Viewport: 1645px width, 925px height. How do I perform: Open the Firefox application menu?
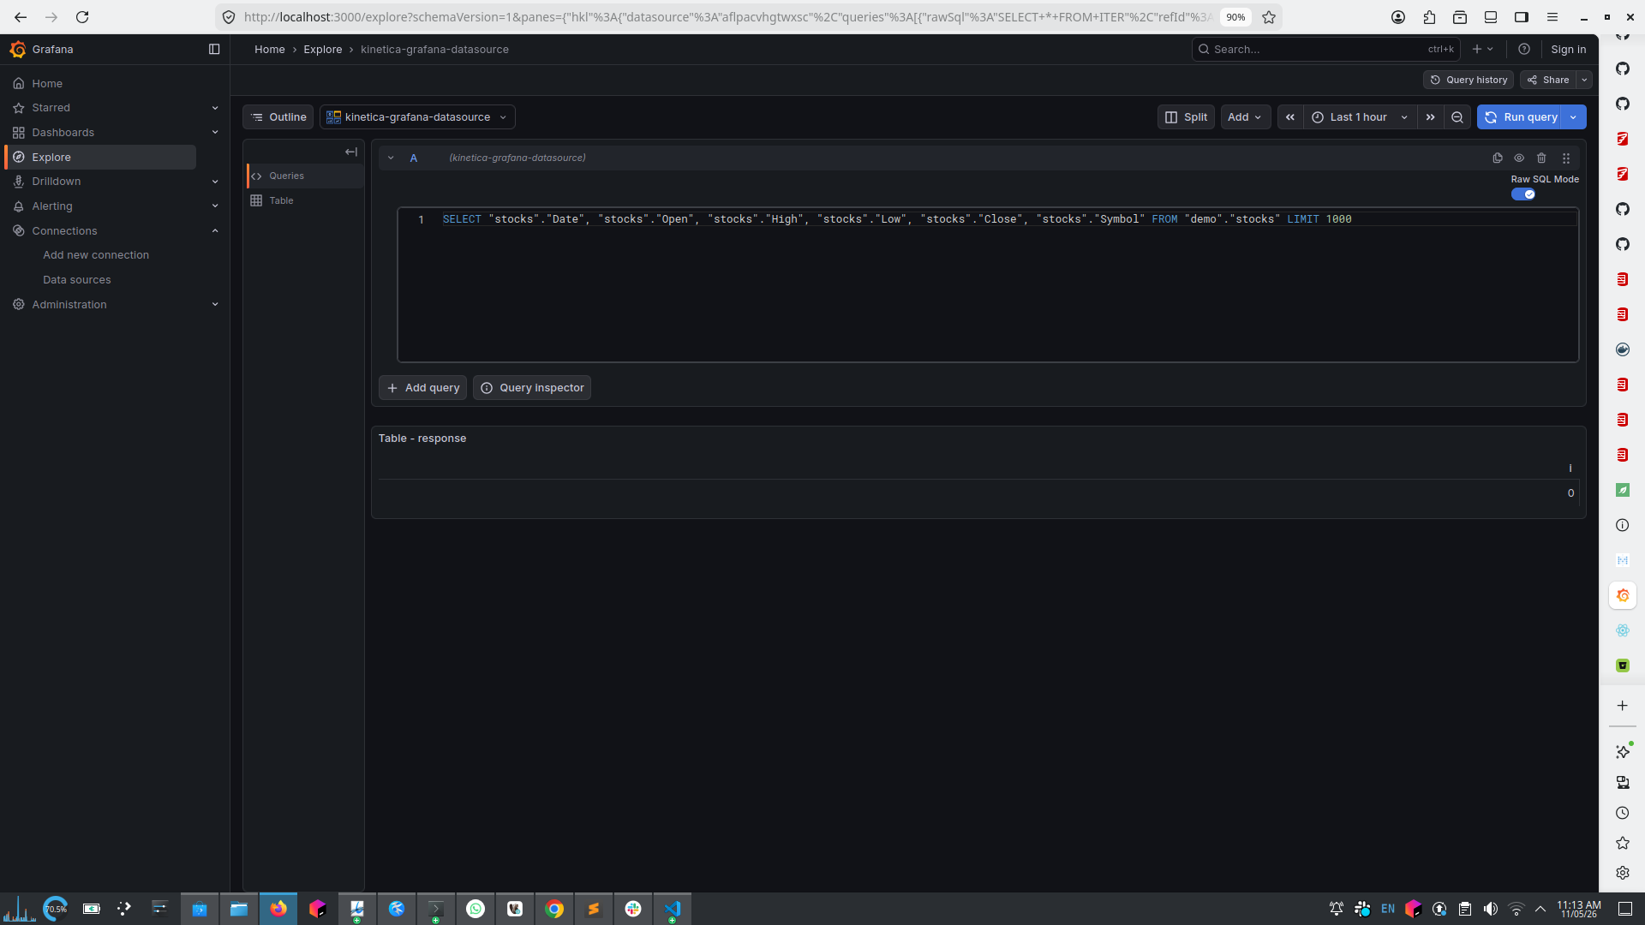[x=1552, y=17]
